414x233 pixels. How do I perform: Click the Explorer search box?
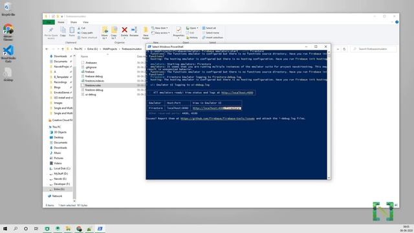coord(373,49)
